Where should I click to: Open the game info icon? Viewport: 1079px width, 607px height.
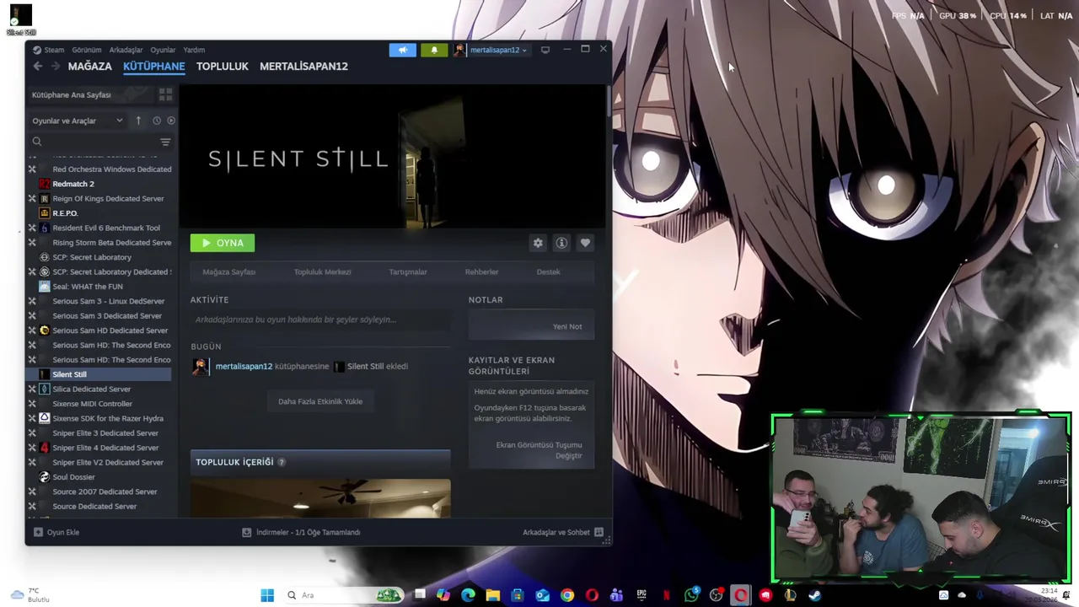pos(561,243)
